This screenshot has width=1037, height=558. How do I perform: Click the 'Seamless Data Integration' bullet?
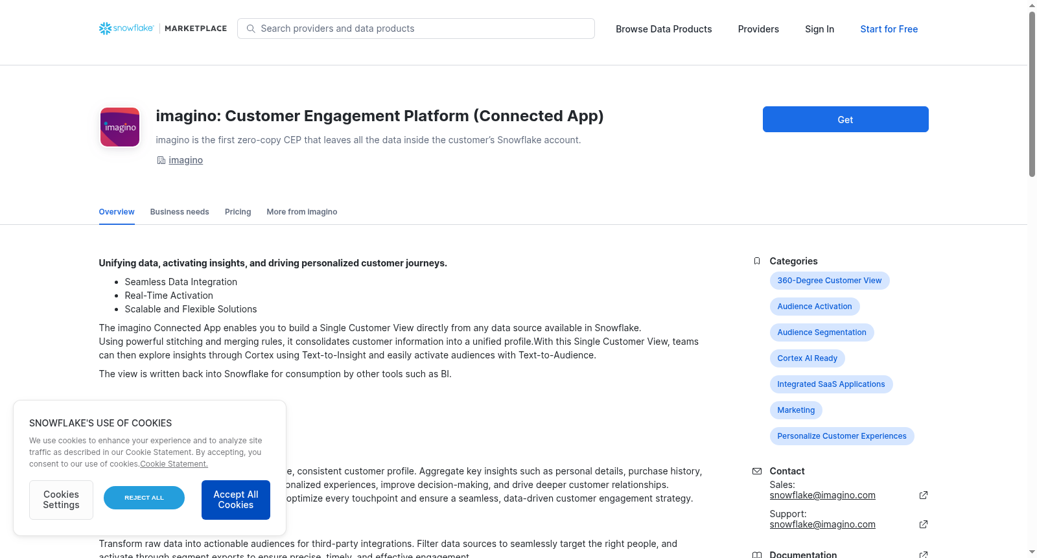coord(181,282)
